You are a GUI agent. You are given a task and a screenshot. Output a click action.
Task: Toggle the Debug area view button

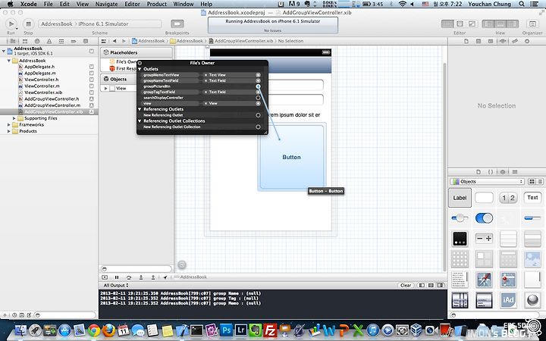[x=500, y=23]
